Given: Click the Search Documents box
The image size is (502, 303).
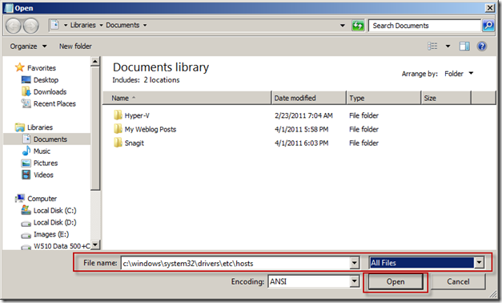Looking at the screenshot, I should pos(424,26).
